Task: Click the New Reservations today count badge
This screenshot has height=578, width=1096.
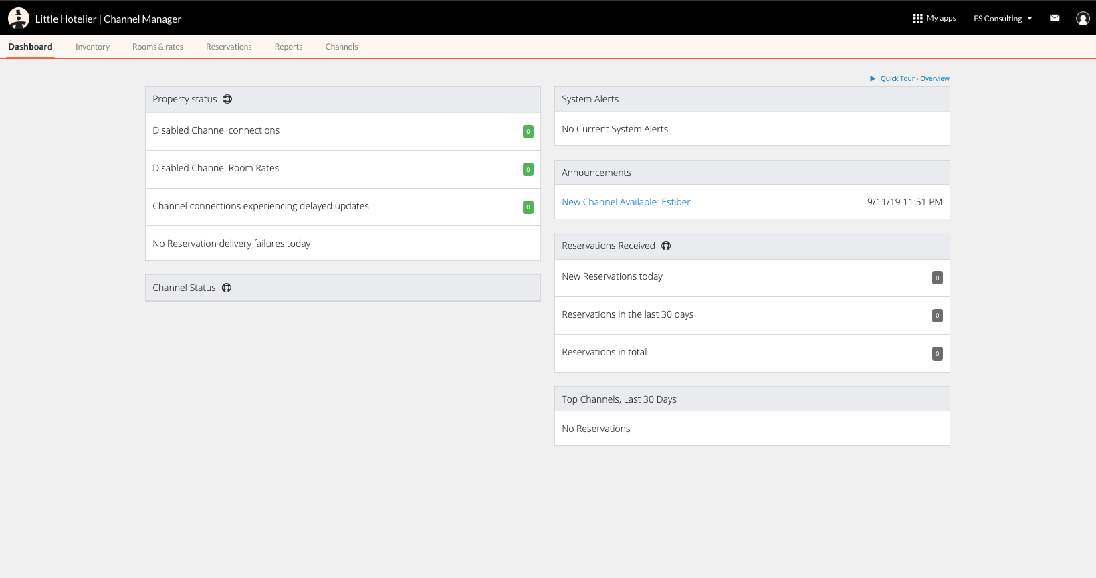Action: click(x=937, y=278)
